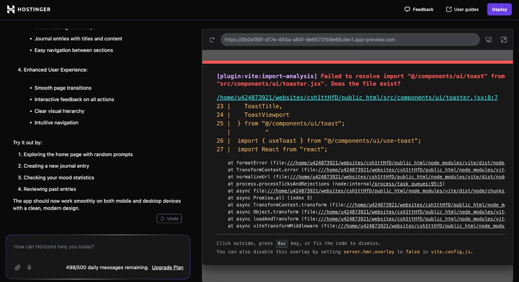This screenshot has height=282, width=519.
Task: Open process/task_queues:95:5 stack link
Action: (407, 184)
